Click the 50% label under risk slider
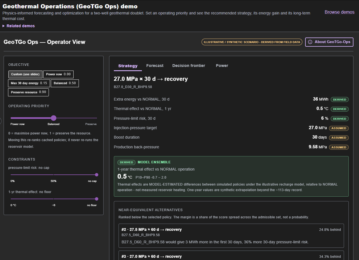Screen dimensions: 359x260 point(54,181)
